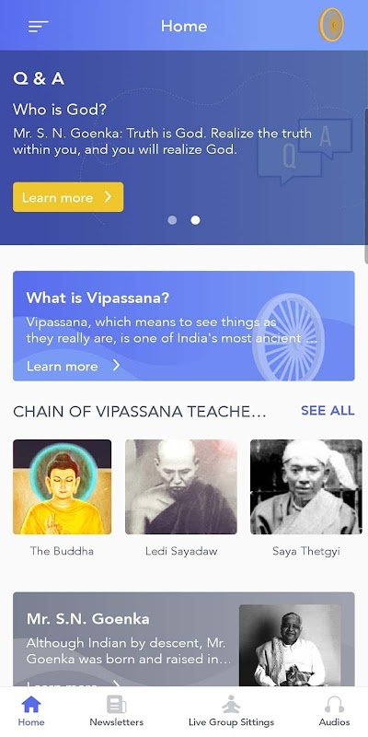368x737 pixels.
Task: Open the Newsletters newspaper icon
Action: 117,704
